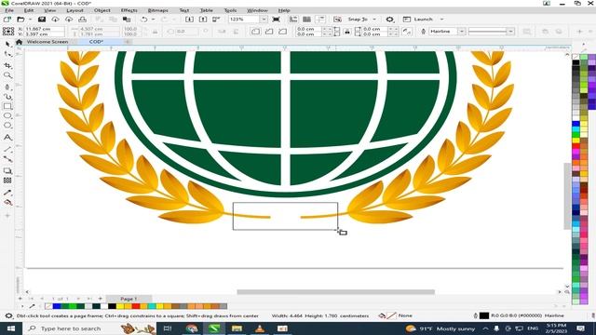Select the Parallel Dimension tool
Image resolution: width=596 pixels, height=335 pixels.
coord(7,150)
